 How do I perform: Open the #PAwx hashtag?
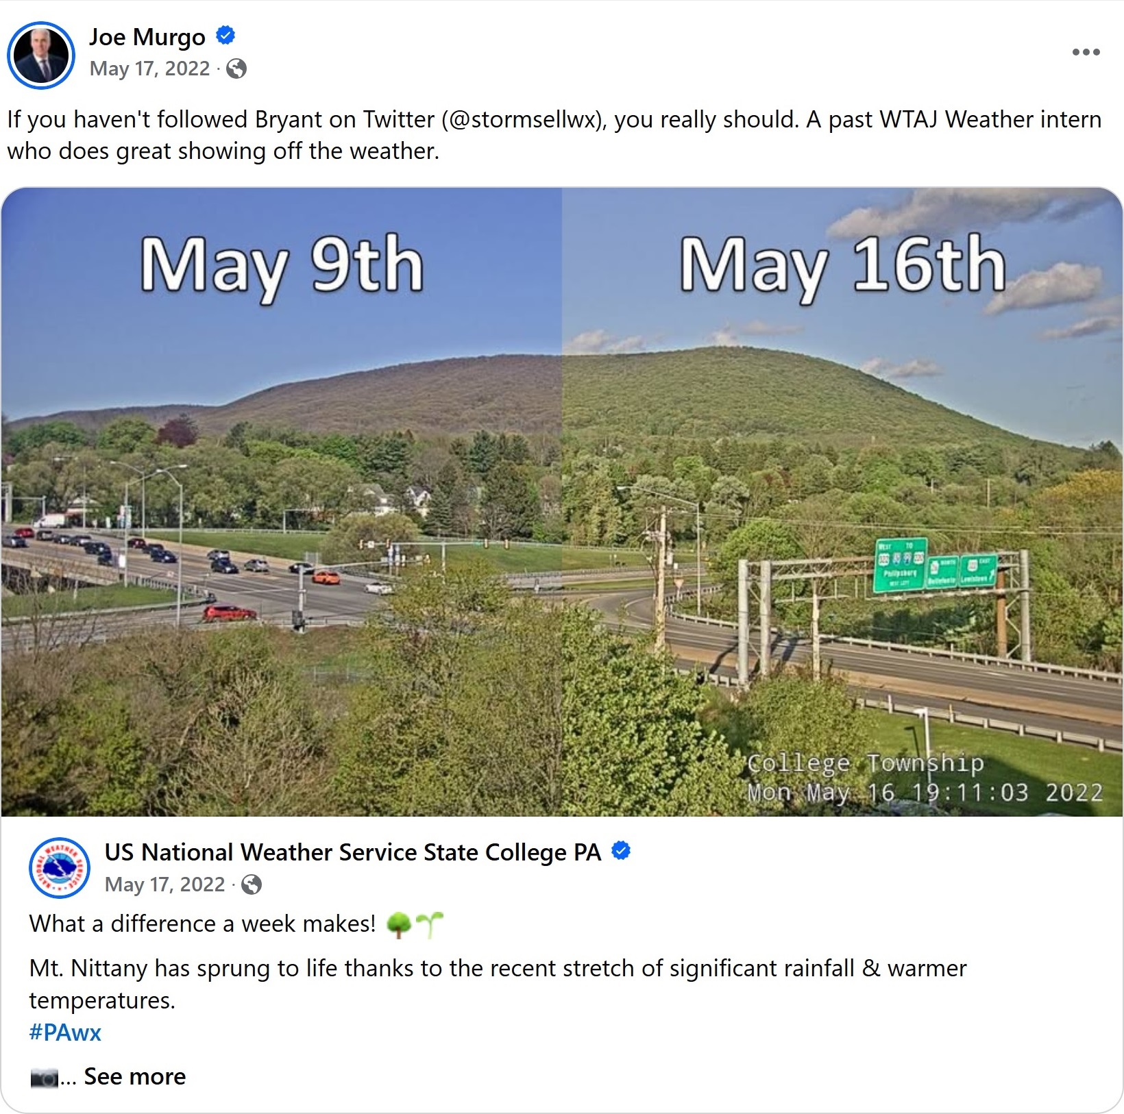tap(65, 1032)
